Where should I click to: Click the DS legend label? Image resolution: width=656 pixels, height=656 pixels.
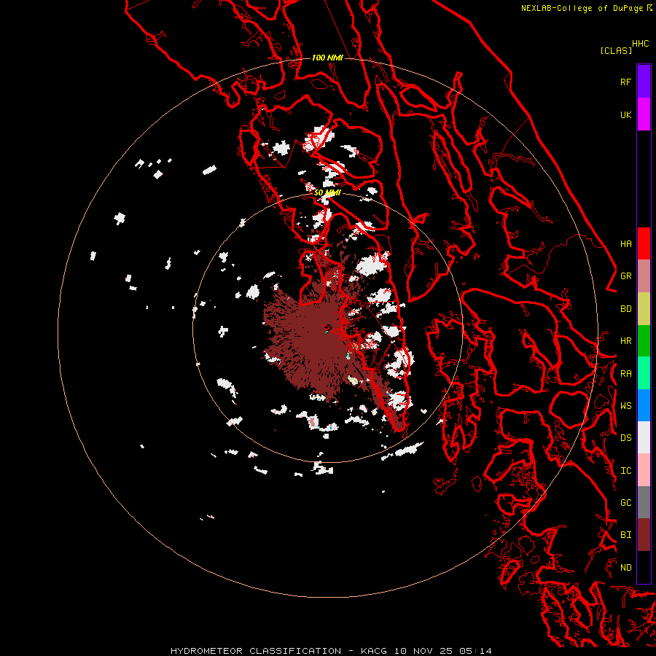pyautogui.click(x=625, y=438)
